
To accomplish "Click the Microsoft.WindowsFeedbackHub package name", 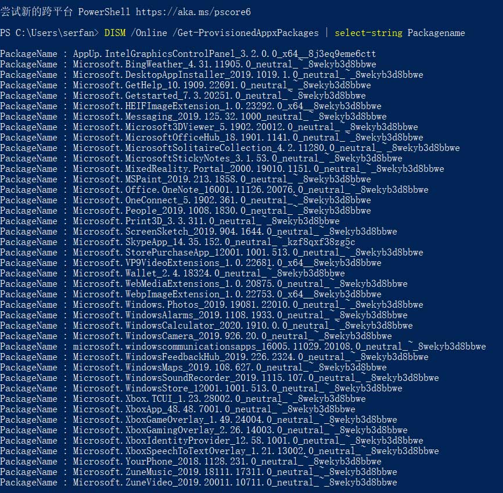I will pyautogui.click(x=250, y=357).
